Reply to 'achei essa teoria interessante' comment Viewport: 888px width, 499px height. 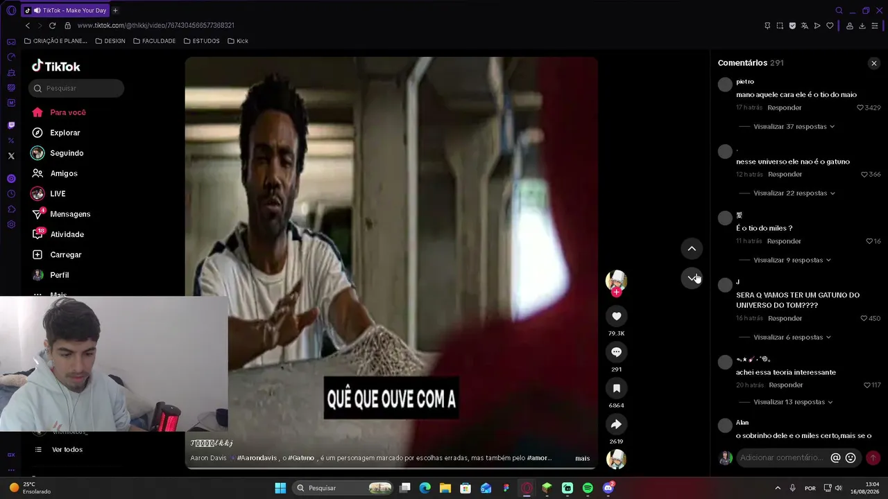[x=785, y=385]
